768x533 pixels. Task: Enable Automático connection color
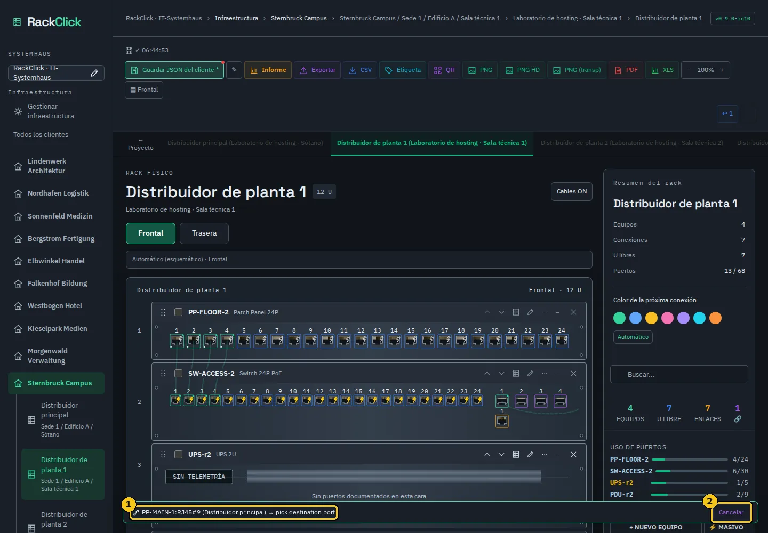point(633,337)
